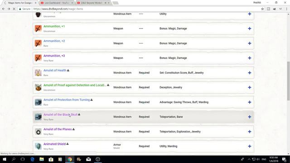The image size is (290, 163).
Task: Click the "Deception, Jewelry" tags text
Action: 171,87
